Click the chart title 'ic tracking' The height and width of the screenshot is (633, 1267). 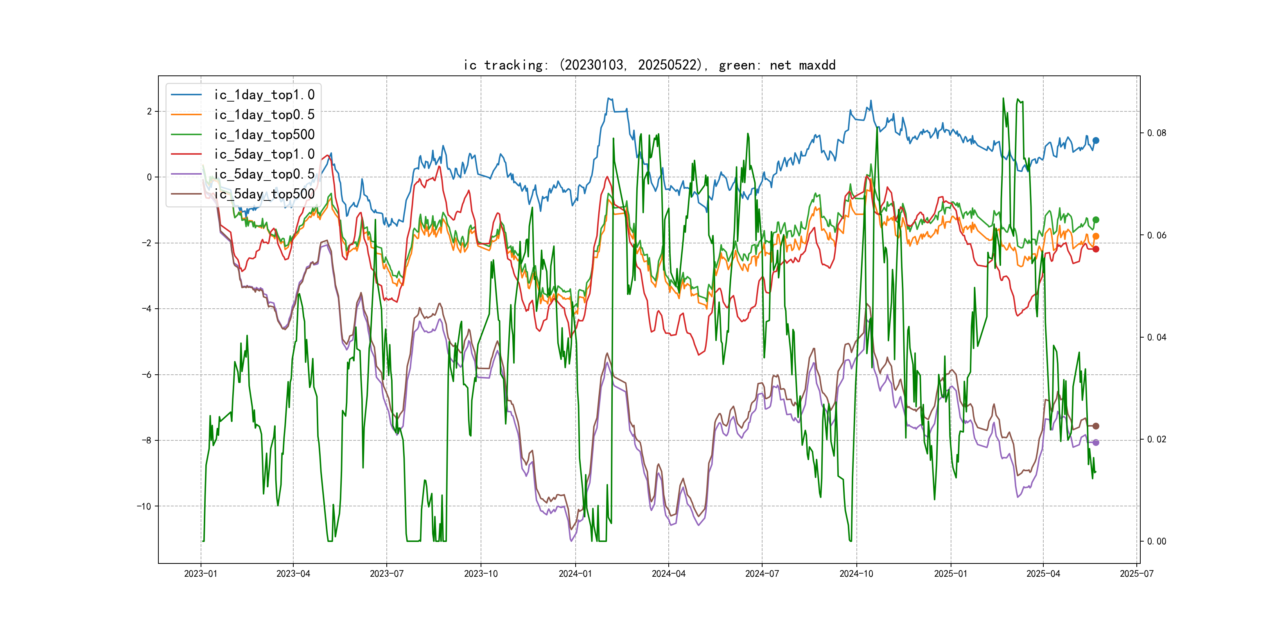tap(649, 65)
